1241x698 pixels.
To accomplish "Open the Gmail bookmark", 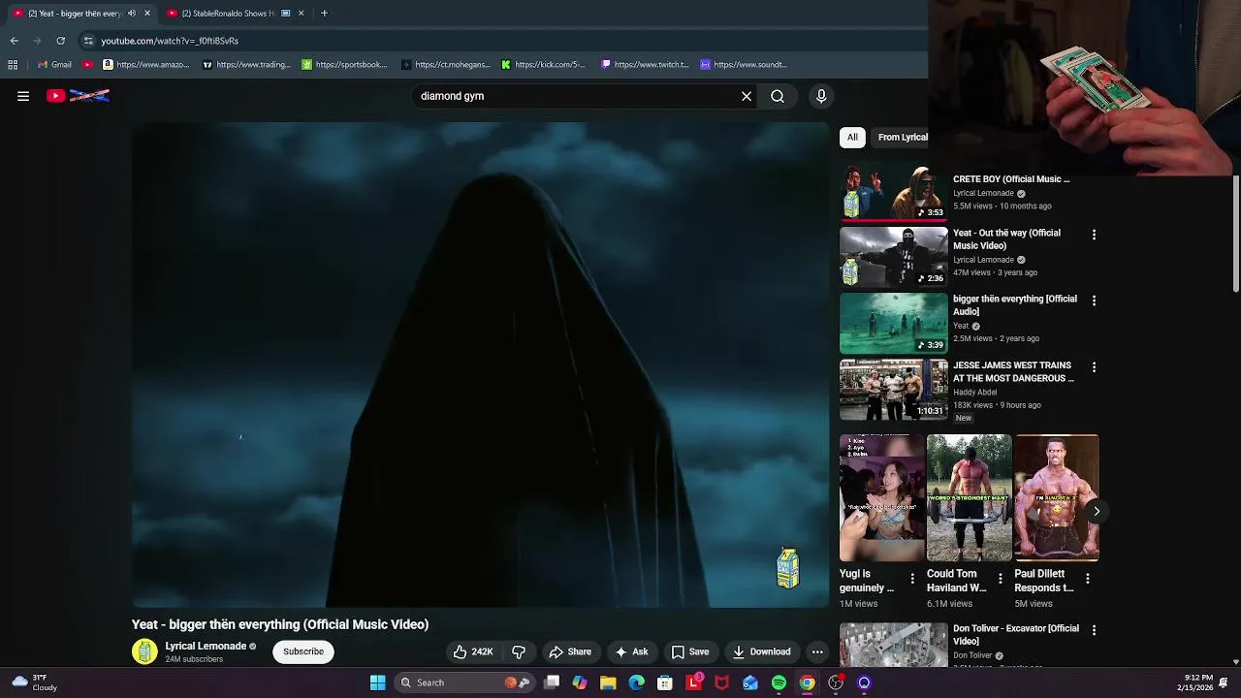I will 54,65.
